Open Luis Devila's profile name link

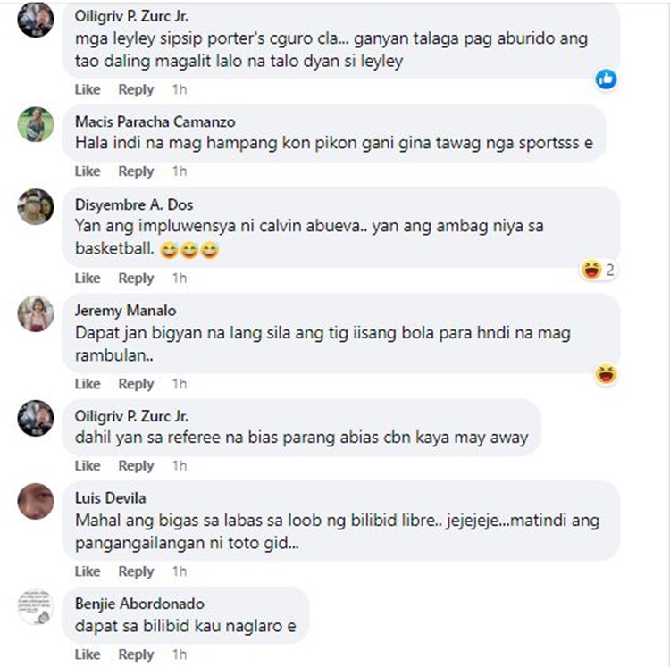(x=110, y=498)
